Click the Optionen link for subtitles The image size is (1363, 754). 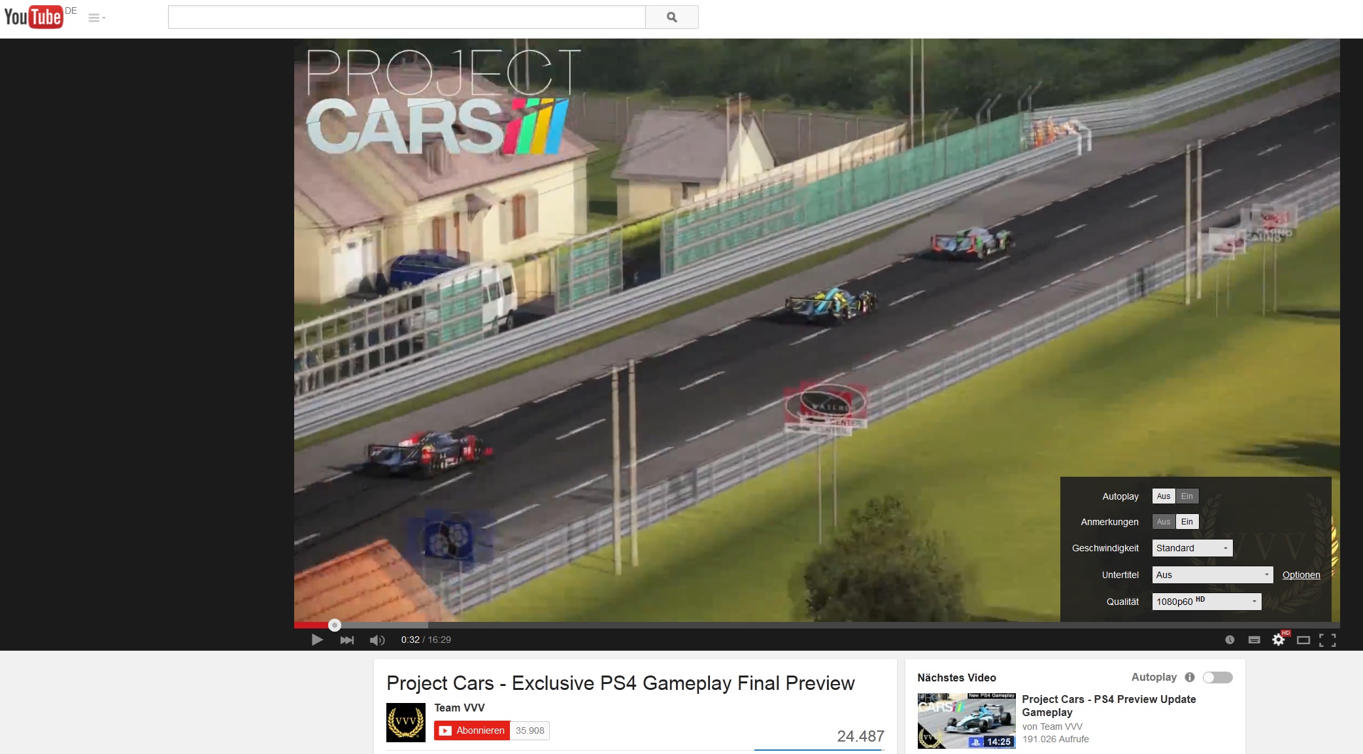(1301, 575)
